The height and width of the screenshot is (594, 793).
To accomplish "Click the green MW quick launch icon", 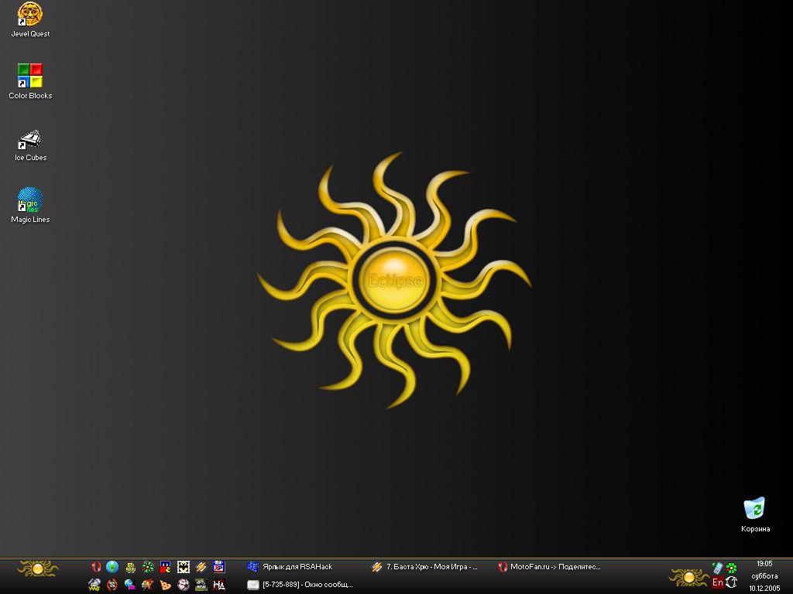I will (x=201, y=585).
